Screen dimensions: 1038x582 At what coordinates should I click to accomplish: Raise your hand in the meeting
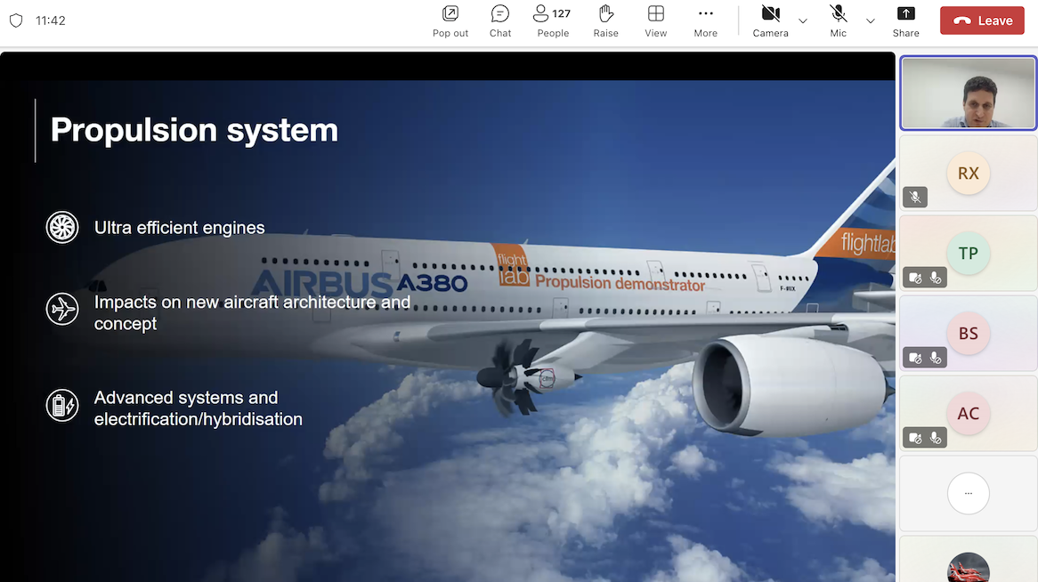(x=605, y=20)
